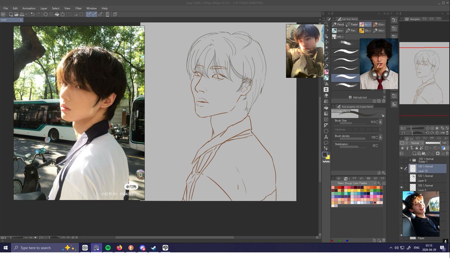Select the Figure ellipse tool

click(326, 131)
